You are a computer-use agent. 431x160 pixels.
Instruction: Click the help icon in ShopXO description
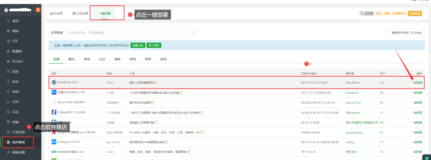[x=202, y=132]
